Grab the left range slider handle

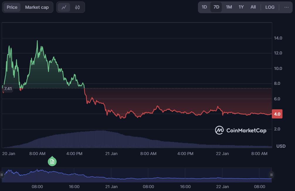[x=2, y=175]
